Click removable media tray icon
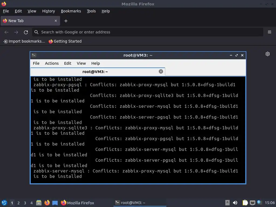This screenshot has width=276, height=207. 227,203
